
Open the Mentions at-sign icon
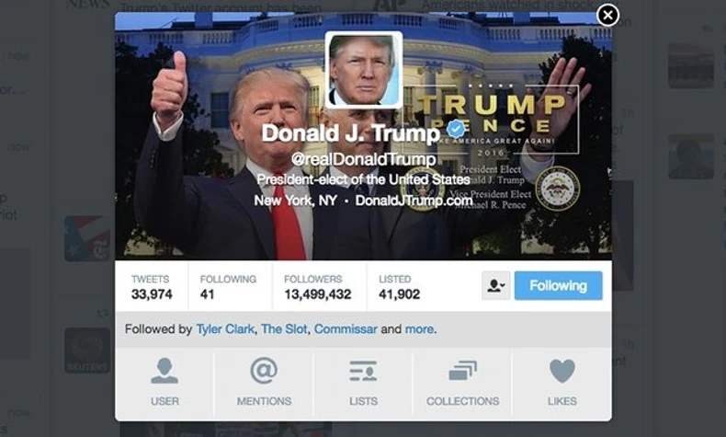(264, 371)
